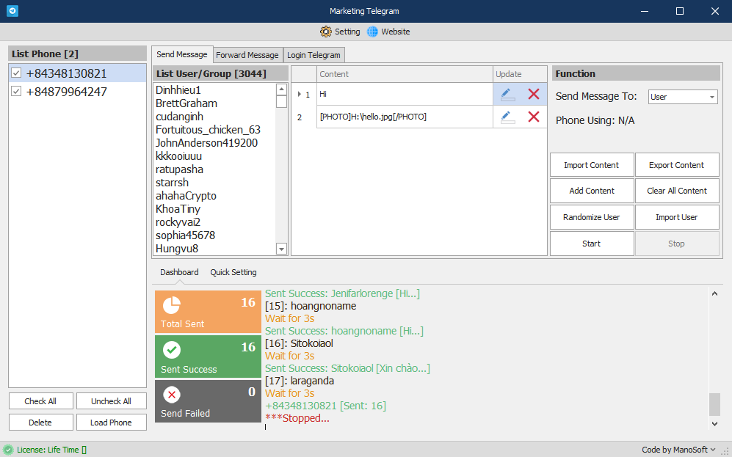732x457 pixels.
Task: Click the red delete X for row 1
Action: pyautogui.click(x=534, y=94)
